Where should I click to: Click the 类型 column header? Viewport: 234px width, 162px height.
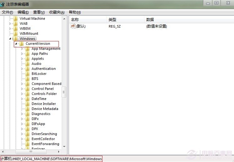pos(126,19)
